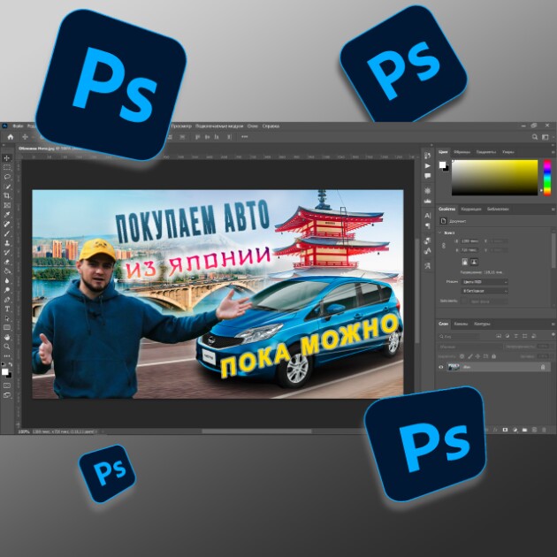Select the Eyedropper tool
Viewport: 557px width, 557px height.
tap(7, 215)
